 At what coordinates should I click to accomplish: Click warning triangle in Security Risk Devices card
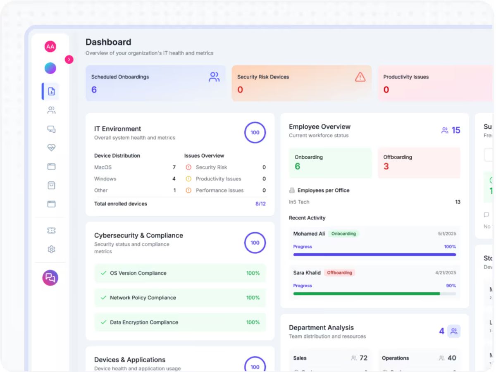(x=360, y=77)
